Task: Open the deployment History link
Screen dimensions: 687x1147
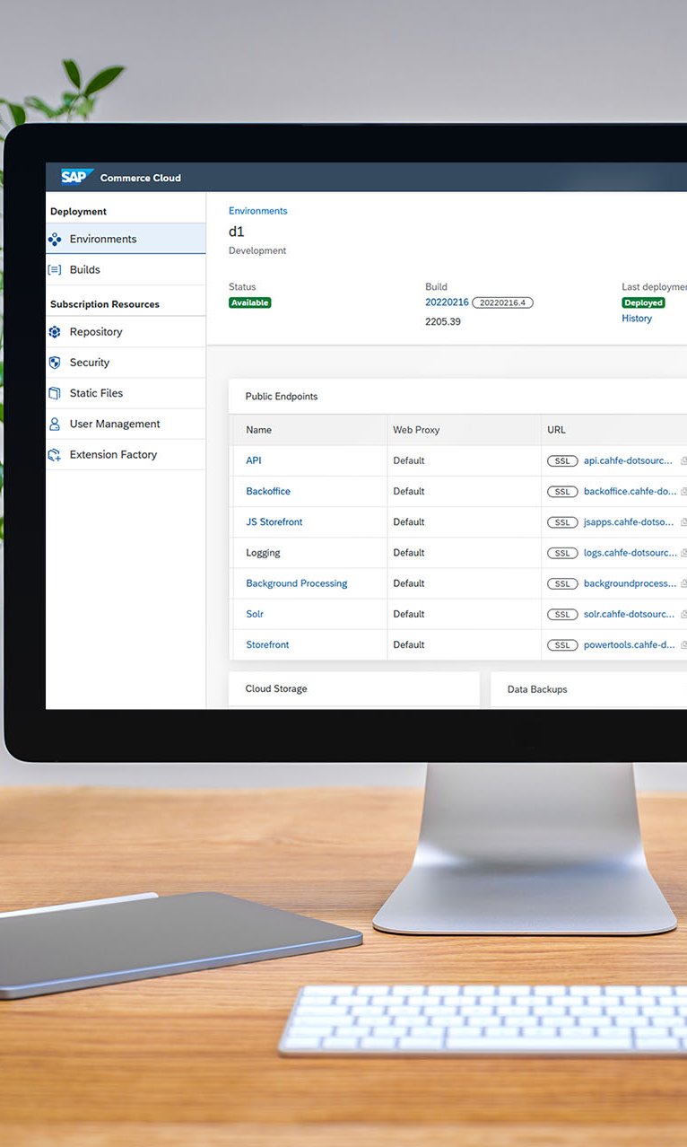Action: 637,319
